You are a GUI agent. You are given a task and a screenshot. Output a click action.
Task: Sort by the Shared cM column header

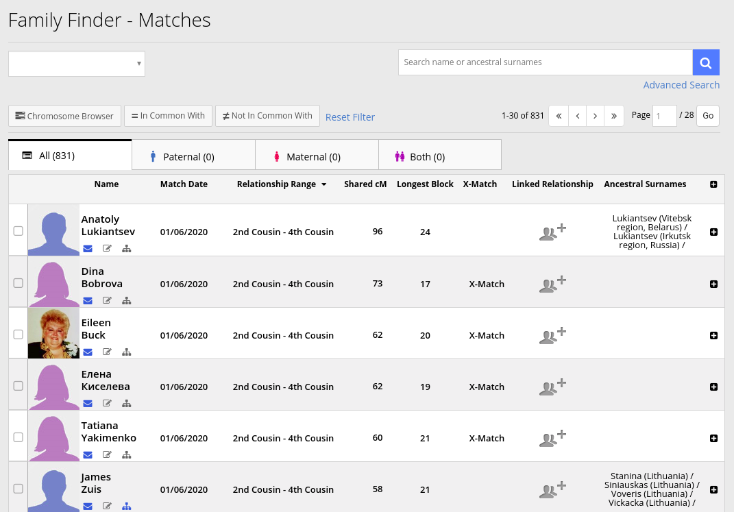click(365, 184)
